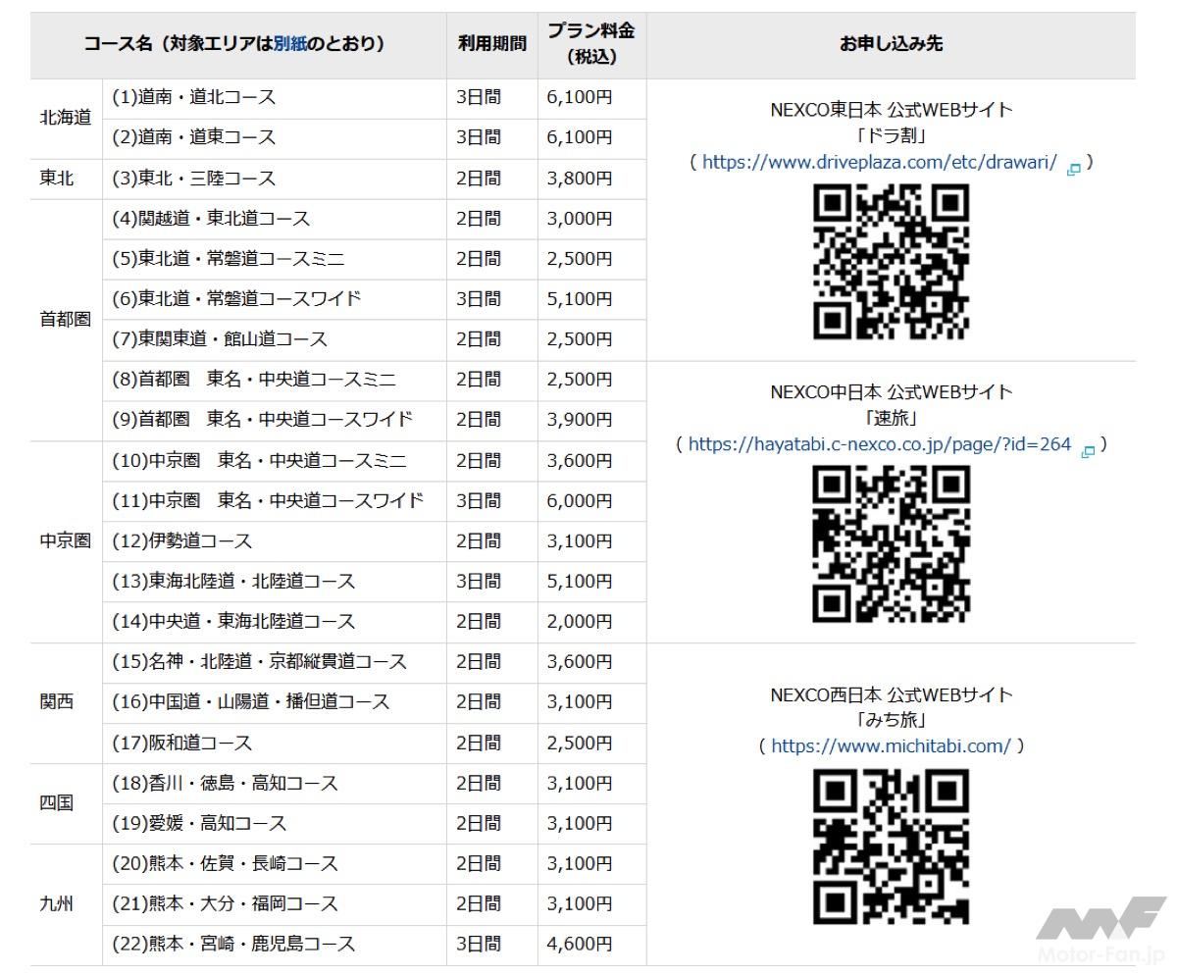
Task: Select (18)香川・徳島・高知コース row
Action: coord(274,784)
